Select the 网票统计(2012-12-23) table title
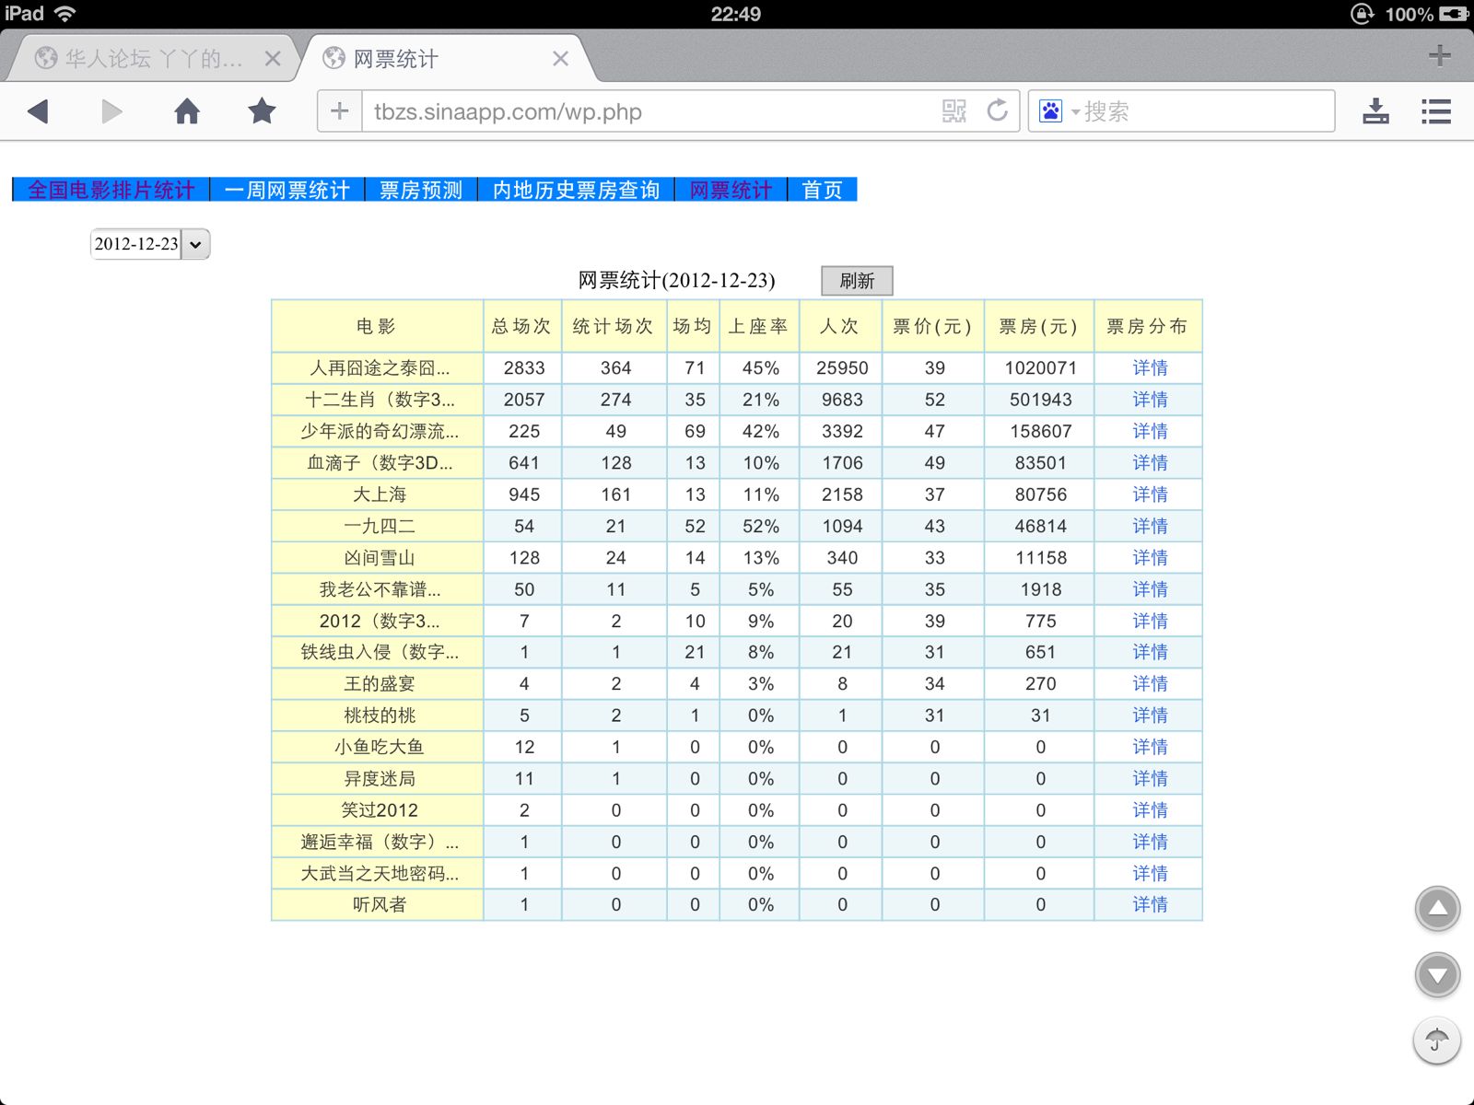This screenshot has width=1474, height=1105. 676,280
